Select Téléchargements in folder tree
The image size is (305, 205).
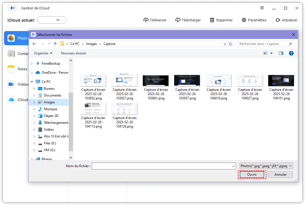(x=56, y=123)
